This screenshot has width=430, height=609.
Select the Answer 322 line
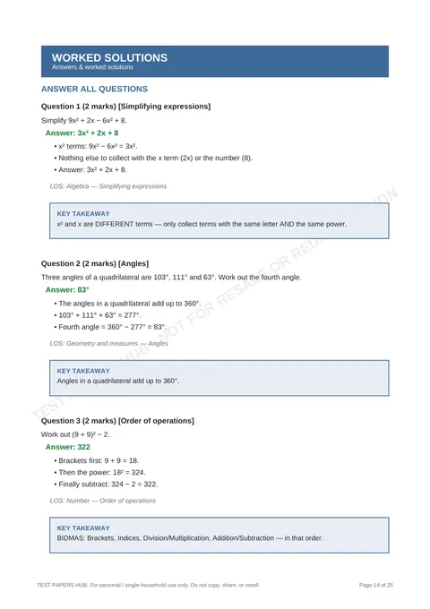67,447
